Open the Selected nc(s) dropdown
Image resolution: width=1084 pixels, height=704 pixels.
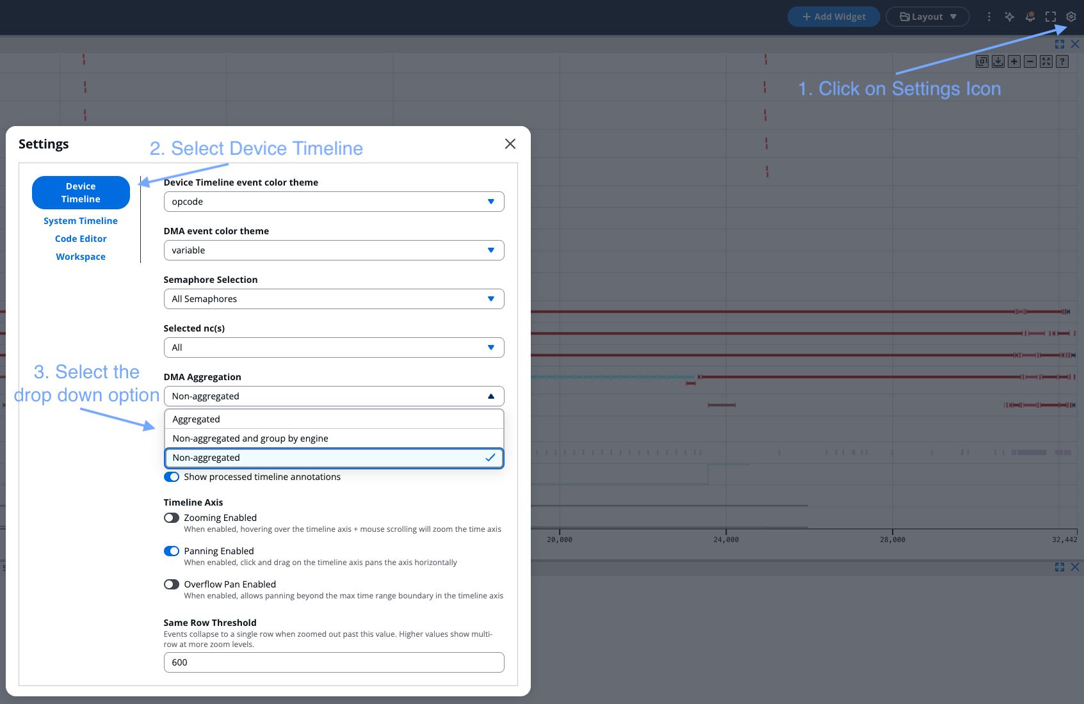(x=334, y=348)
